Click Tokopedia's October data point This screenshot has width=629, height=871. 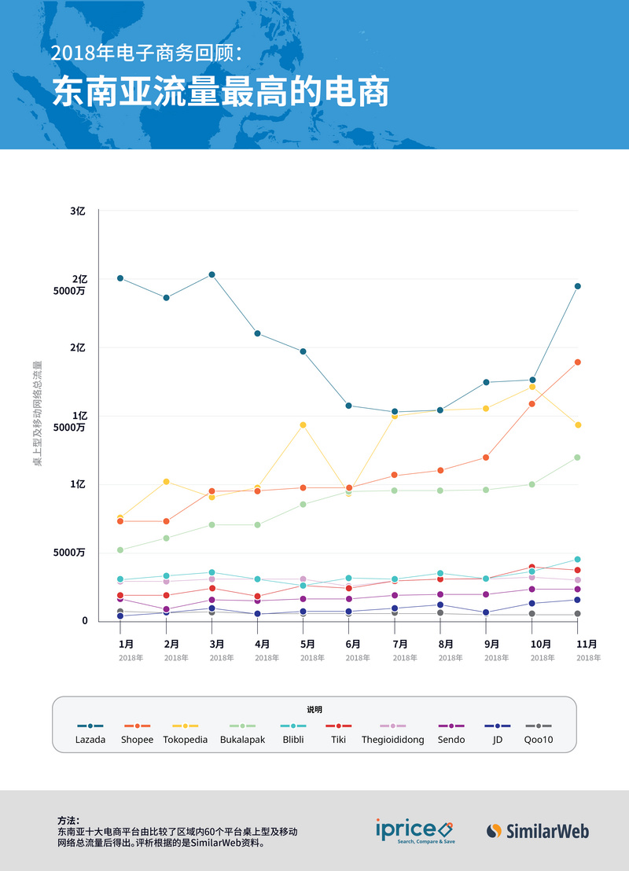click(x=532, y=387)
